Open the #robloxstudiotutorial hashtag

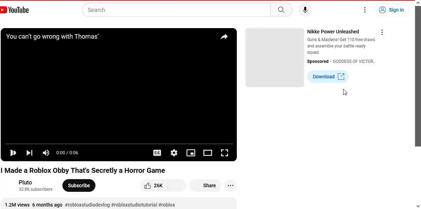click(134, 205)
